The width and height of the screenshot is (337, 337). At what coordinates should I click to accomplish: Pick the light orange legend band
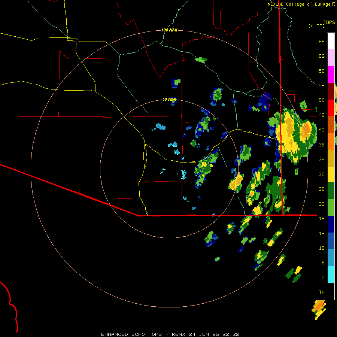click(x=331, y=142)
